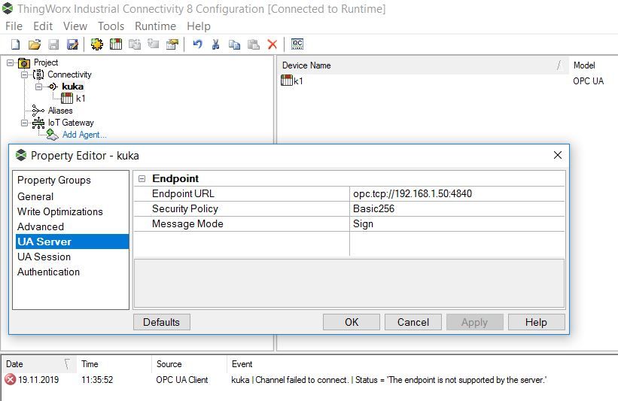Open a project with the folder icon
Screen dimensions: 618x401
pos(35,44)
